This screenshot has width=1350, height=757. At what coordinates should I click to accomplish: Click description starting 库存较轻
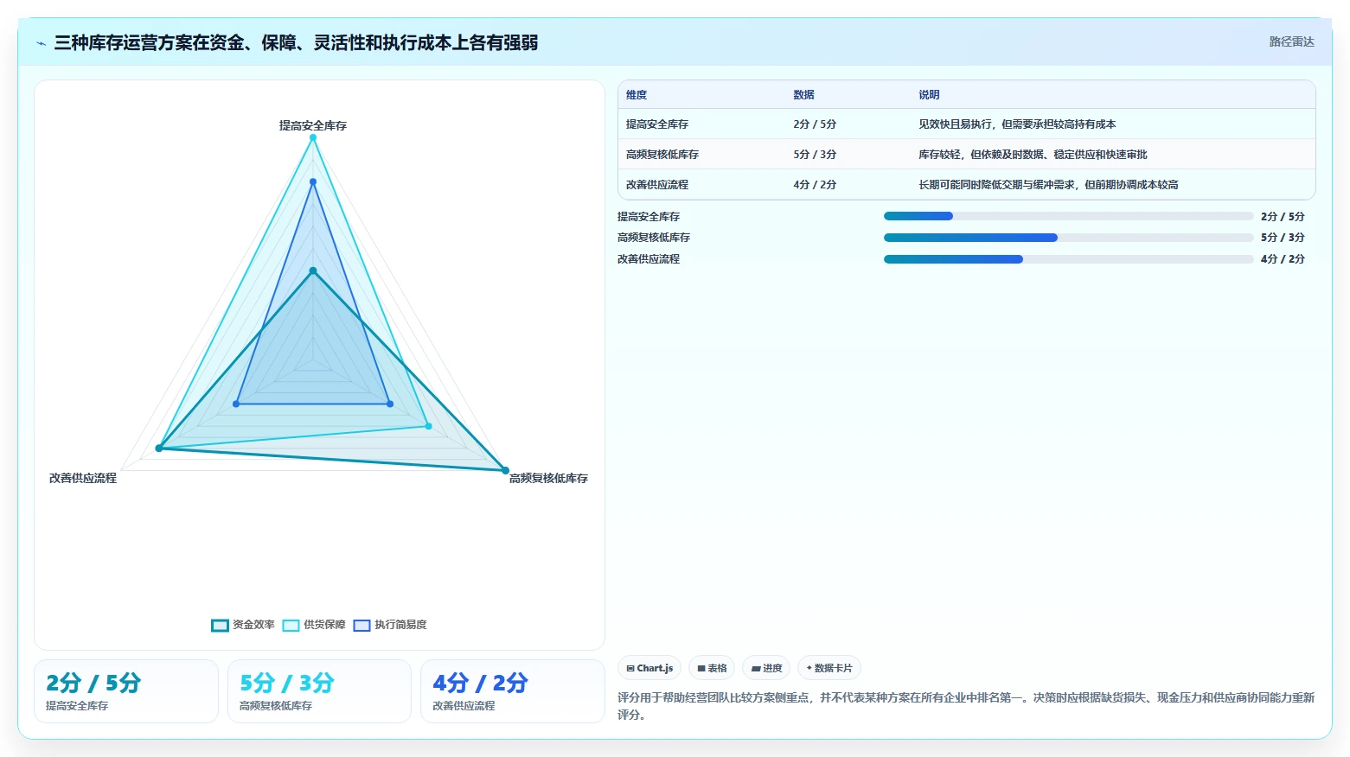point(1033,155)
